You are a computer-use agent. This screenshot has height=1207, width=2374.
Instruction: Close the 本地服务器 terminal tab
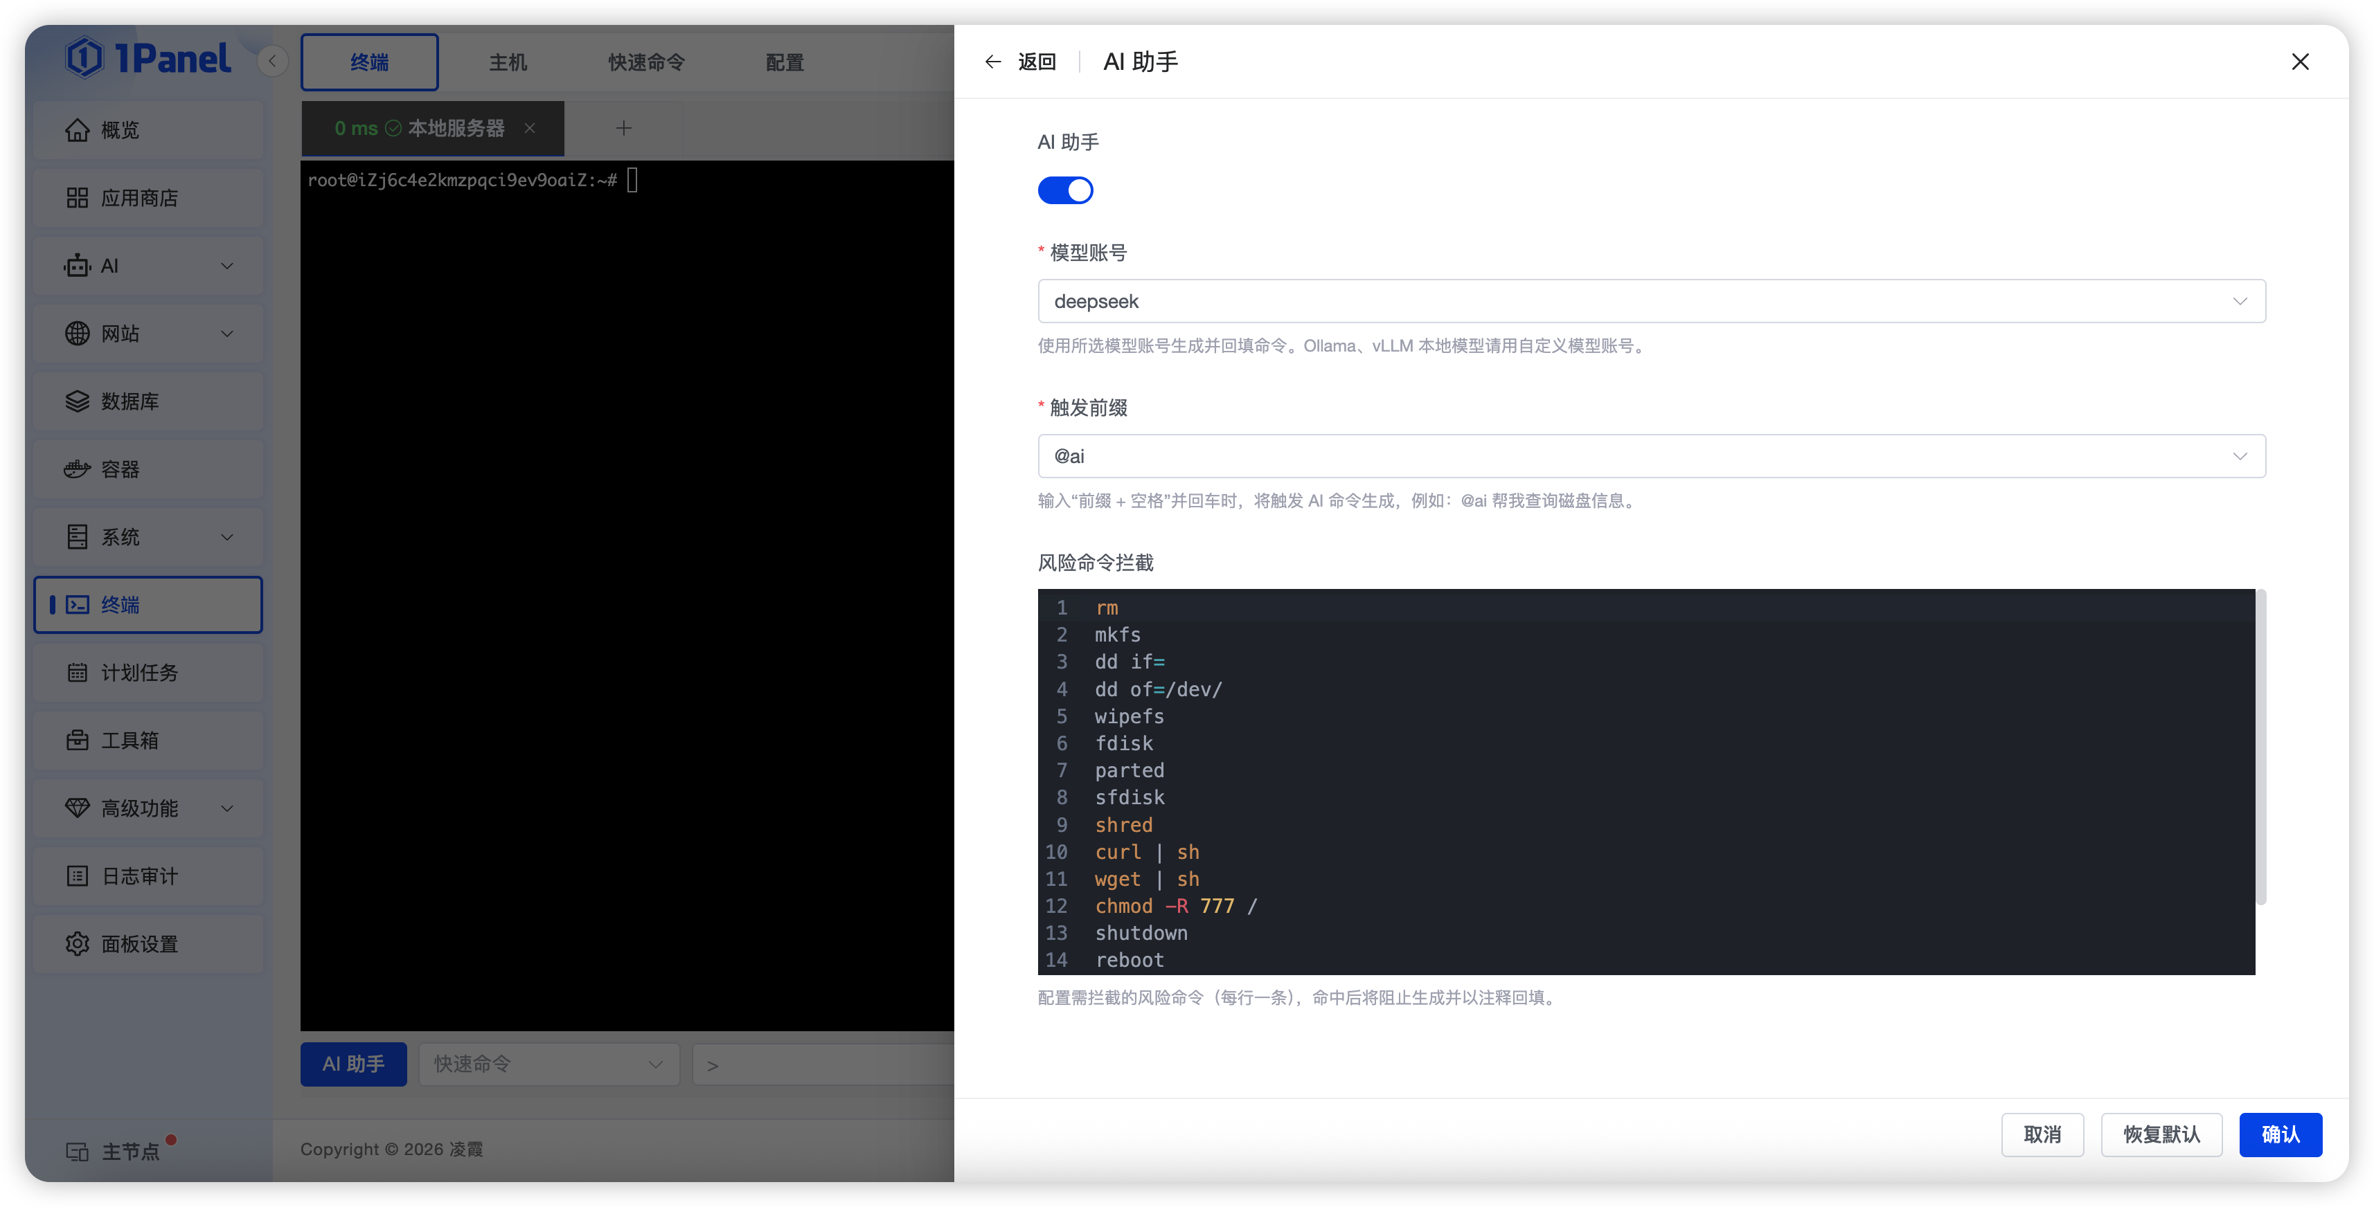pyautogui.click(x=530, y=129)
